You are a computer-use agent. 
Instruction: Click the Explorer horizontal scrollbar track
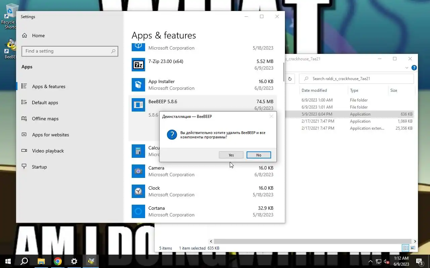click(x=313, y=241)
